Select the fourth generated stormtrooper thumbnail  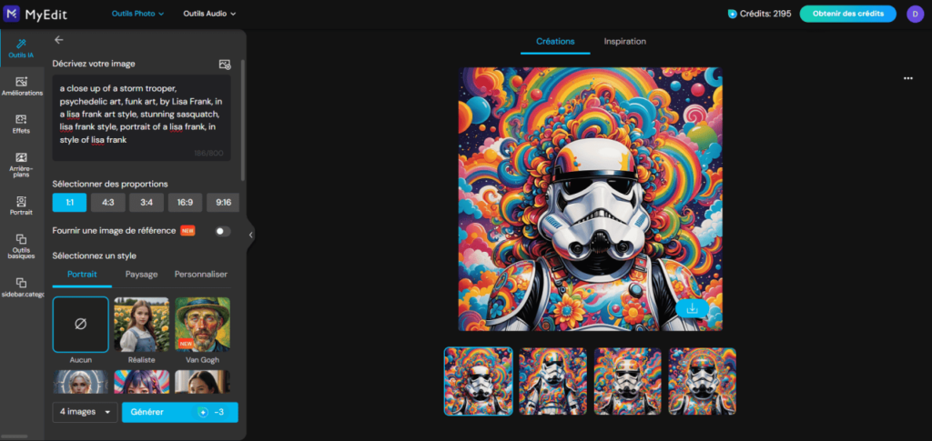coord(703,381)
